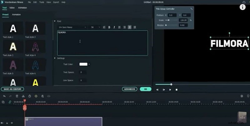Open the File menu
Screen dimensions: 250x126
pos(29,2)
